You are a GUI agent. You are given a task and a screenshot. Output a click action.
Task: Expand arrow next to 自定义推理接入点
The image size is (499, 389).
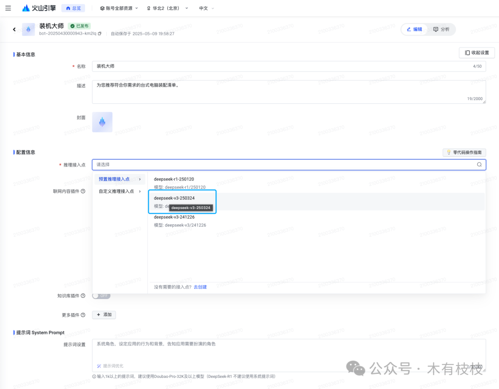pyautogui.click(x=140, y=192)
